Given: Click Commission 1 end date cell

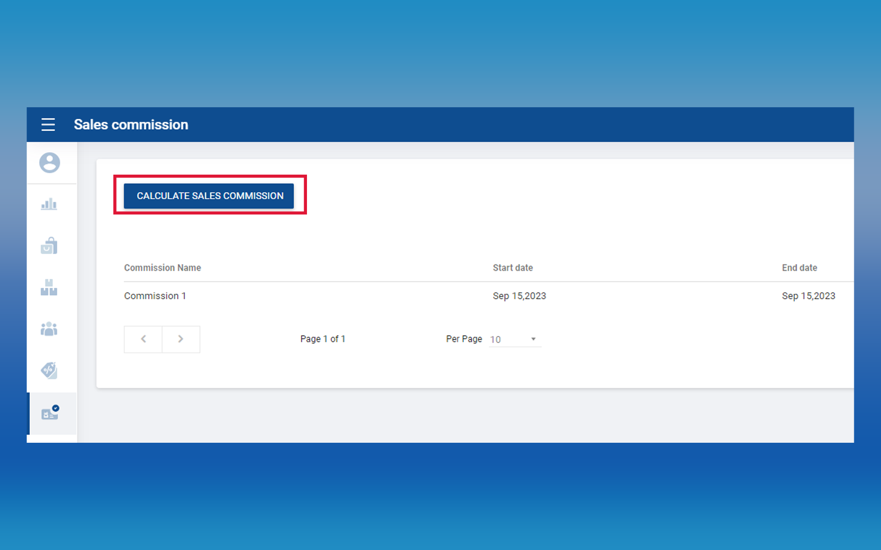Looking at the screenshot, I should [808, 296].
